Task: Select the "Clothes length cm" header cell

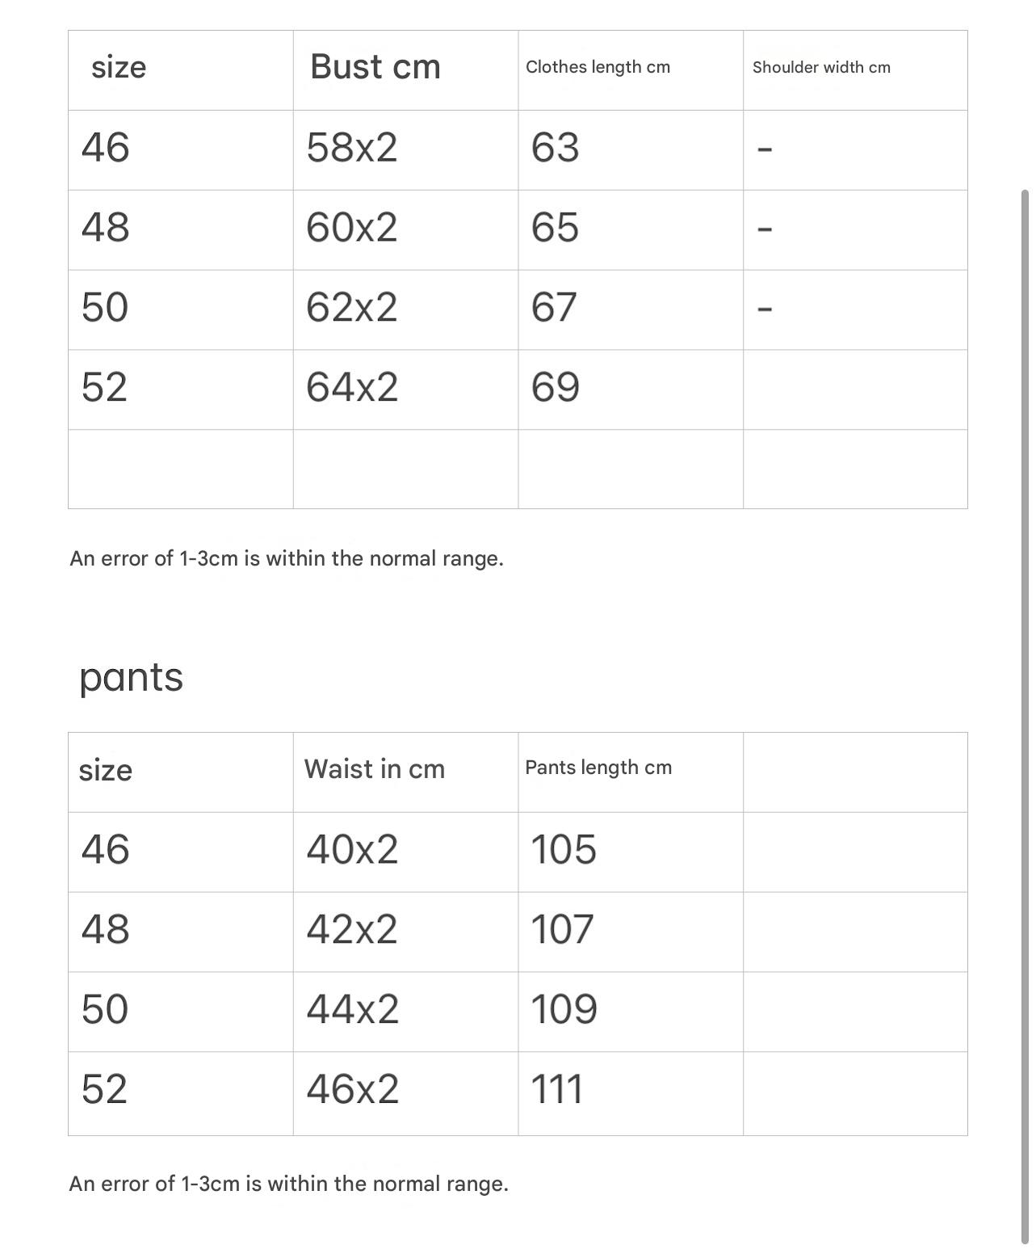Action: click(598, 67)
